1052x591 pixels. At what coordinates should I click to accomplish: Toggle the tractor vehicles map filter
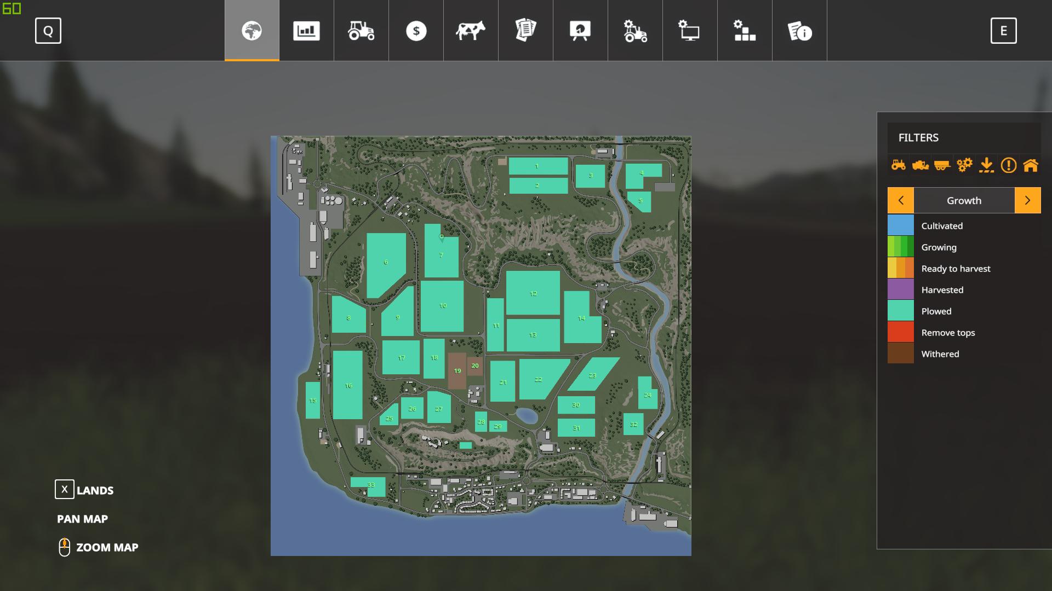point(899,165)
